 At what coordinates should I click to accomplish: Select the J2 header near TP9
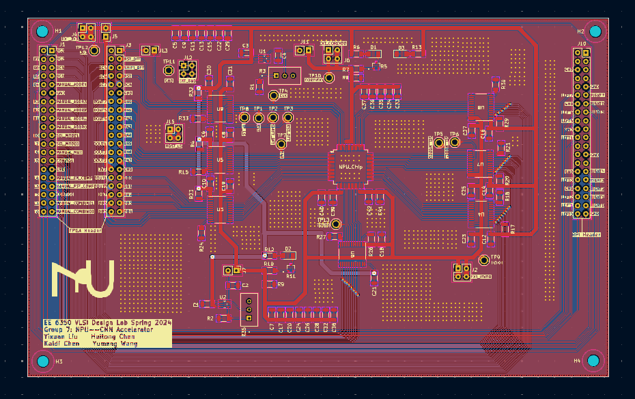click(x=462, y=272)
